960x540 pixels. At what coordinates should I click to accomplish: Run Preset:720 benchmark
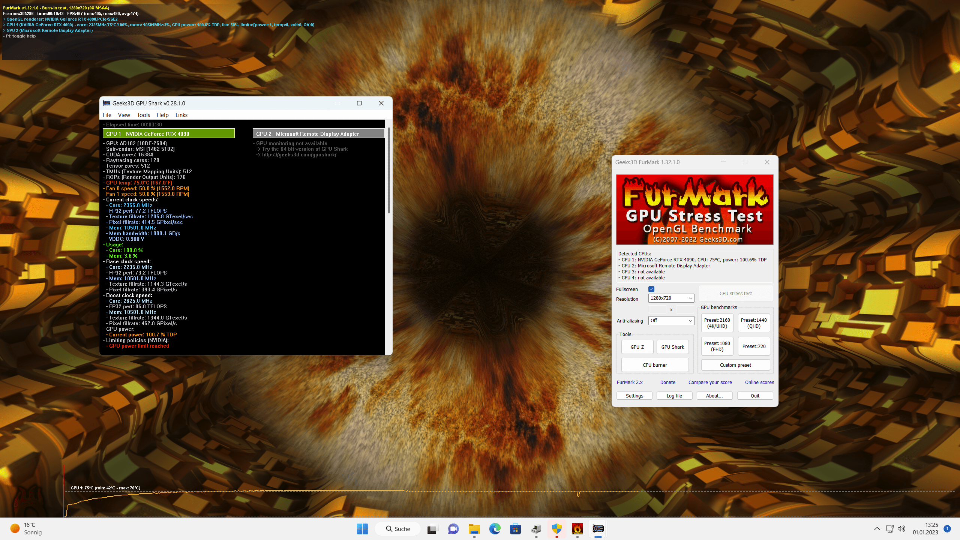754,346
